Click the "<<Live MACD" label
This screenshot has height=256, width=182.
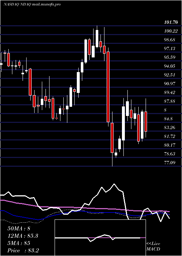[153, 246]
